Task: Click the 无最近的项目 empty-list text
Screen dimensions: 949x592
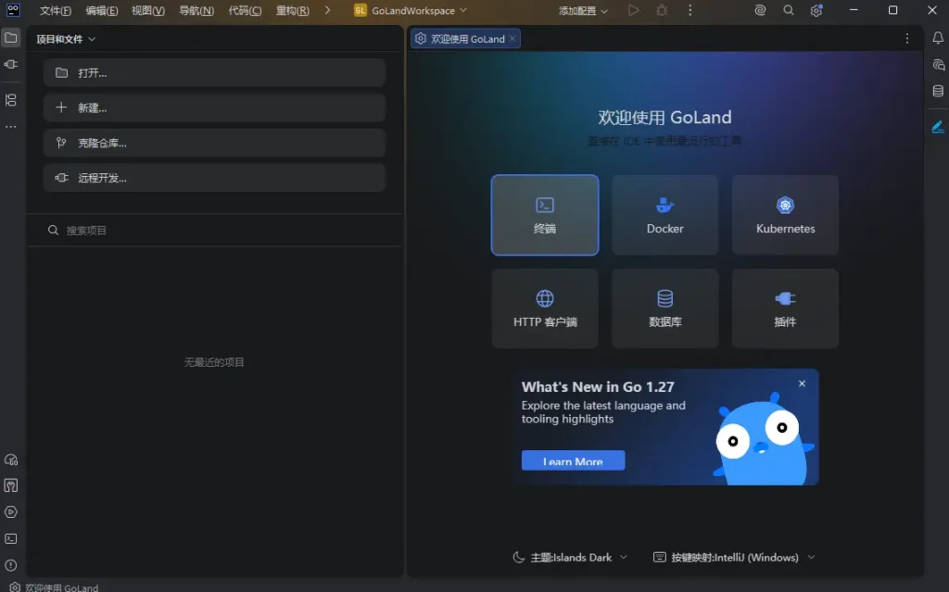Action: point(214,362)
